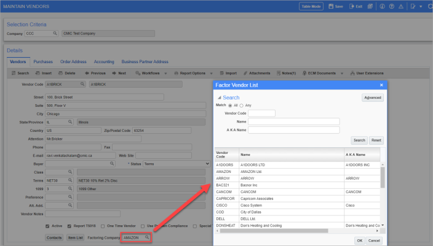Open State/Province lookup magnifier
Image resolution: width=433 pixels, height=246 pixels.
(70, 121)
